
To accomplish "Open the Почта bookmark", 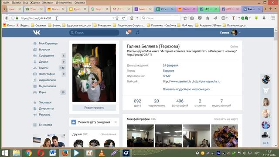I will 9,25.
